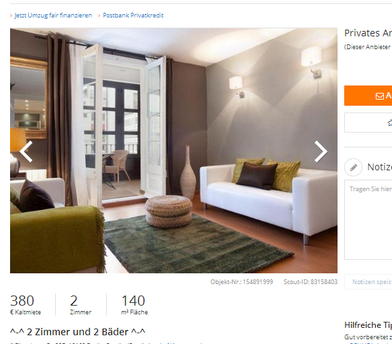Click the small arrow before 'Postbank Privatkredit'
The width and height of the screenshot is (392, 344).
tap(99, 15)
